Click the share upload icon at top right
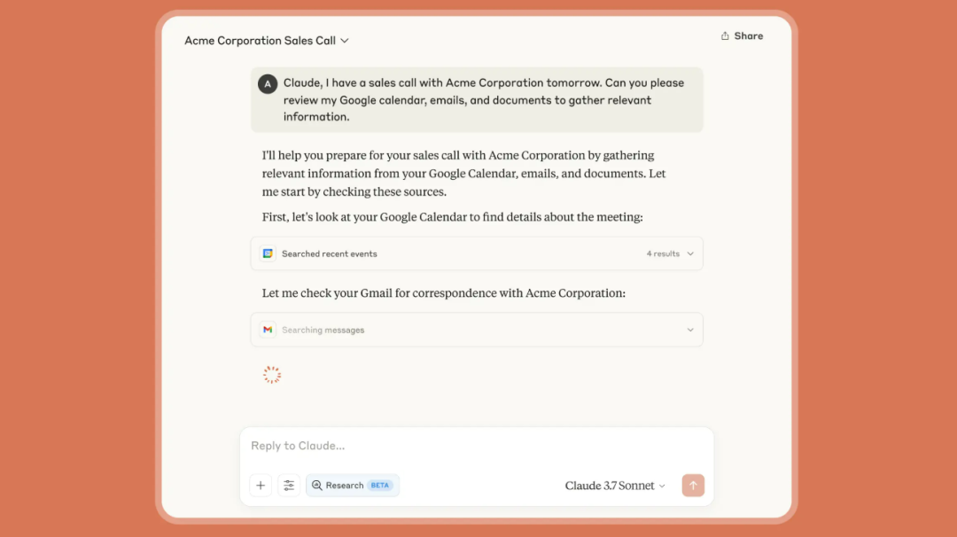The image size is (957, 537). point(725,35)
